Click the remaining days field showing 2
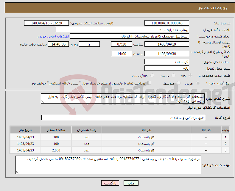 click(x=89, y=44)
